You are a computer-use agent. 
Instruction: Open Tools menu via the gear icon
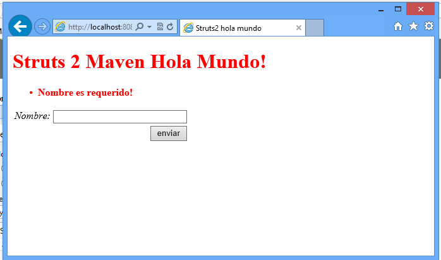[x=429, y=26]
